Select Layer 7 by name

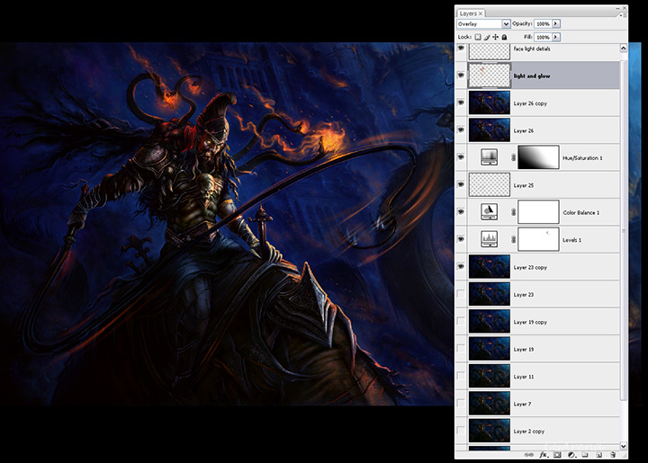(x=522, y=404)
